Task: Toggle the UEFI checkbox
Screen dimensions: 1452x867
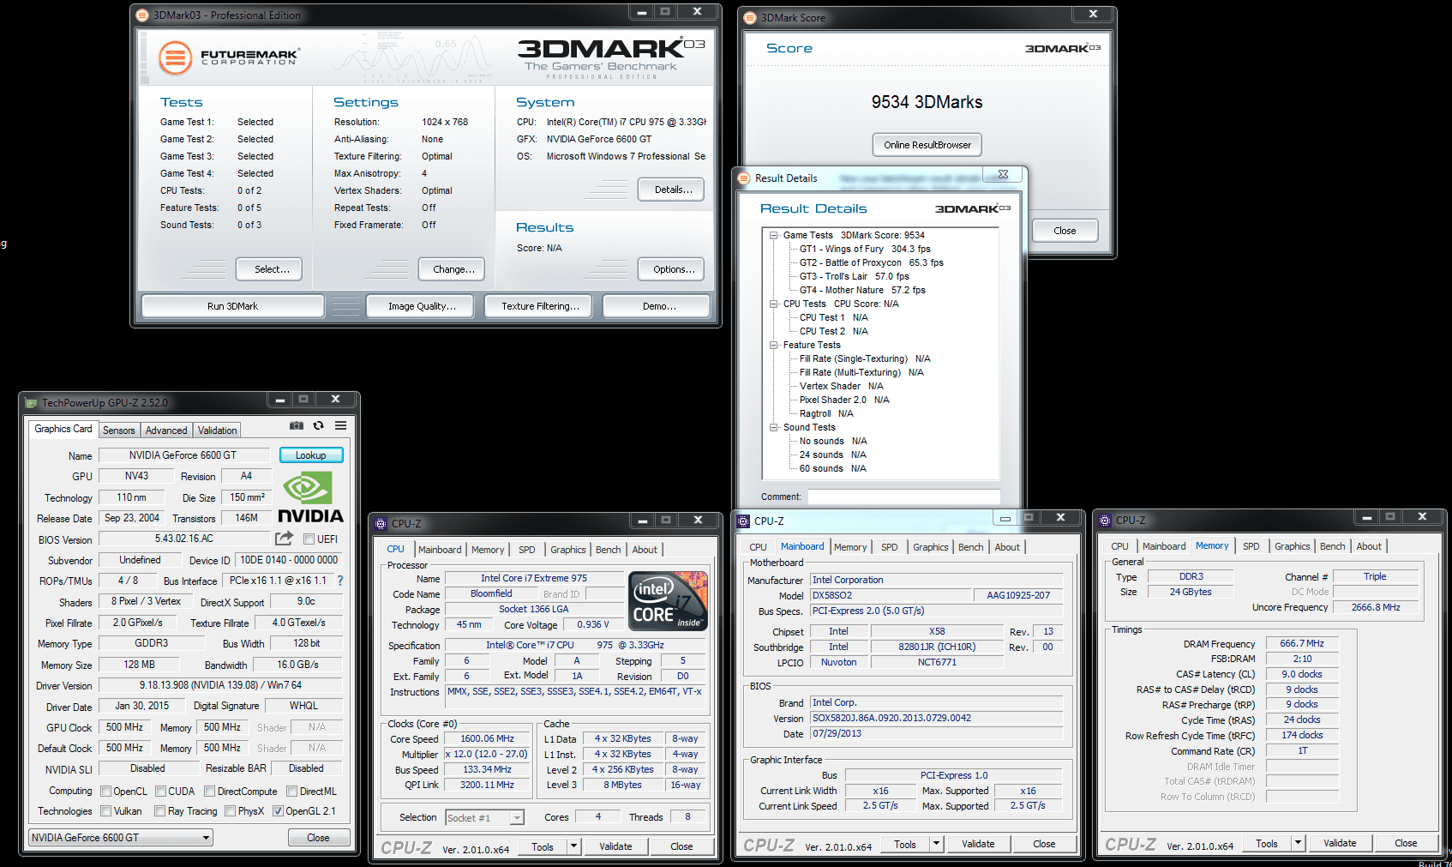Action: [x=309, y=539]
